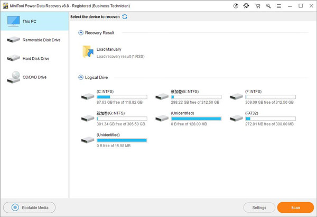Viewport: 317px width, 217px height.
Task: Click the MiniTool app logo icon
Action: click(5, 6)
